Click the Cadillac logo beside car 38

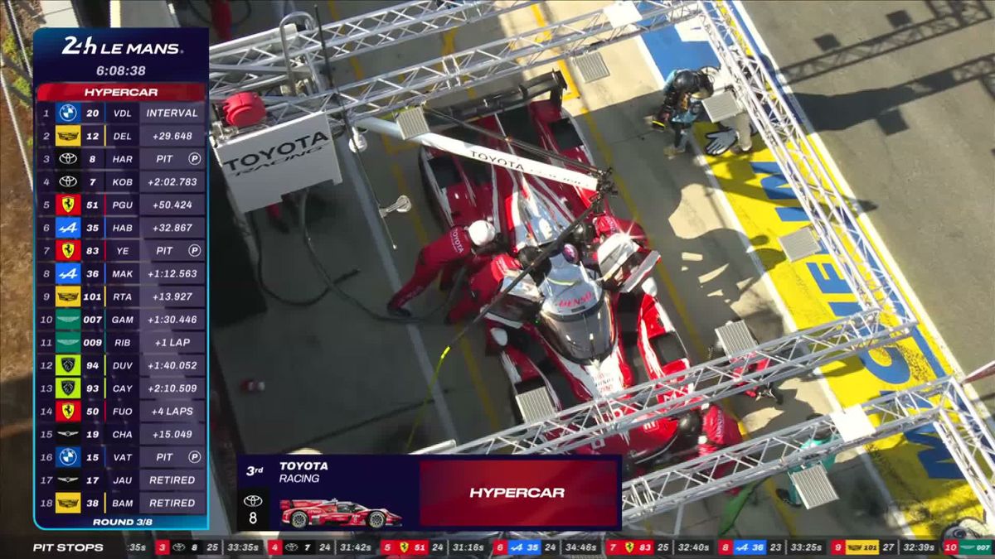[x=68, y=503]
